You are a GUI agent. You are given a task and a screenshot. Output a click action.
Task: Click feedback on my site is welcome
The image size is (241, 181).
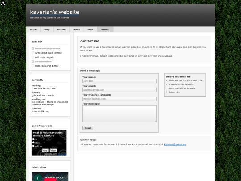click(x=186, y=80)
